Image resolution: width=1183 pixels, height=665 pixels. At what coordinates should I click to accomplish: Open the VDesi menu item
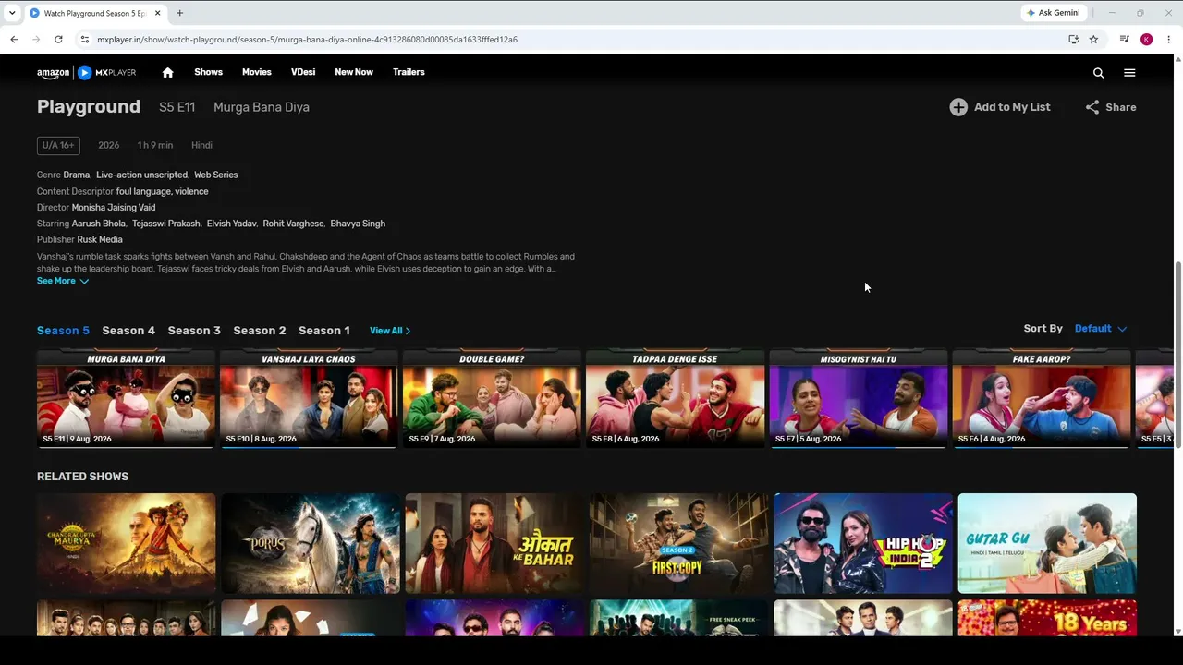click(303, 72)
